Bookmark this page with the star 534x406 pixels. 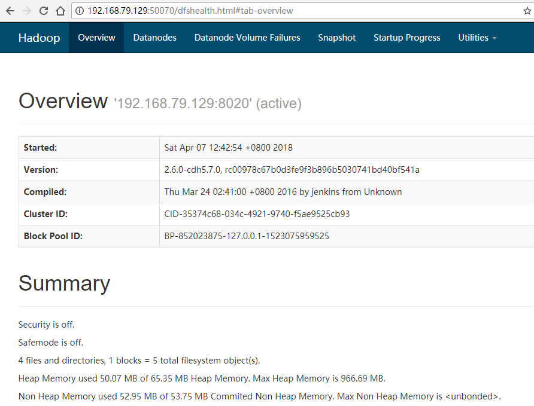coord(527,11)
